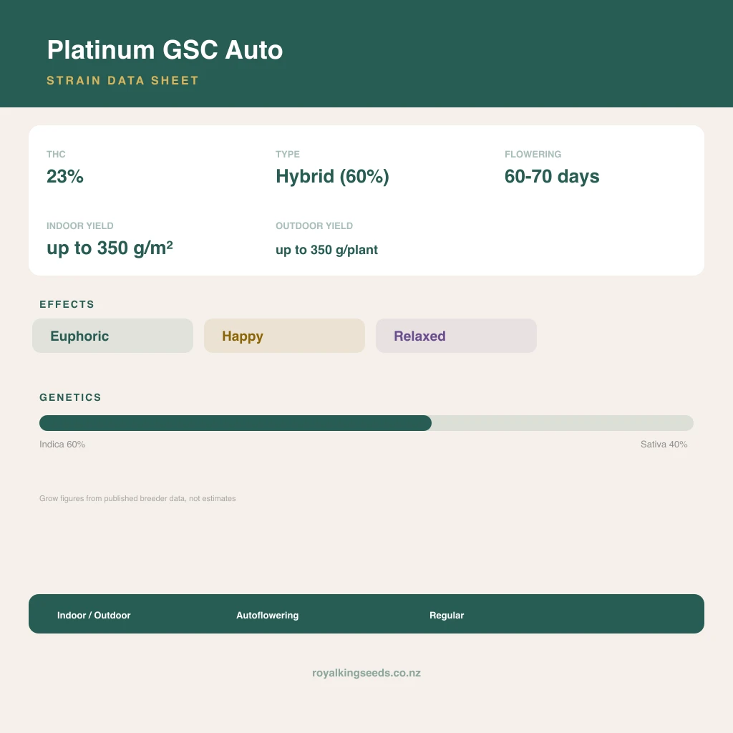Click the Sativa 40% label

pyautogui.click(x=664, y=444)
